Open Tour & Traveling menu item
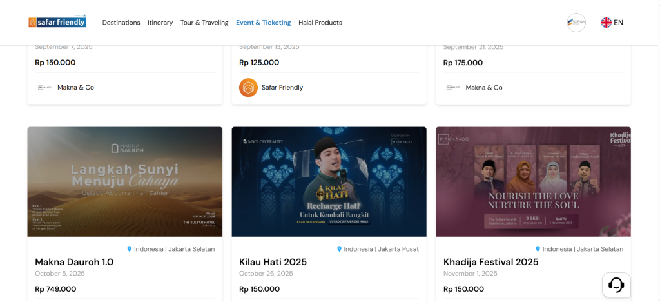Screen dimensions: 660x302 204,23
